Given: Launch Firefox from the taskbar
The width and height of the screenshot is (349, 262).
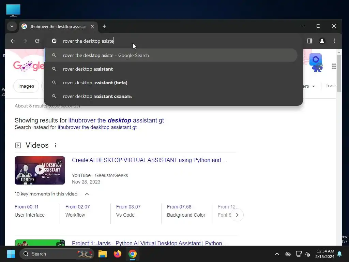Looking at the screenshot, I should tap(118, 254).
